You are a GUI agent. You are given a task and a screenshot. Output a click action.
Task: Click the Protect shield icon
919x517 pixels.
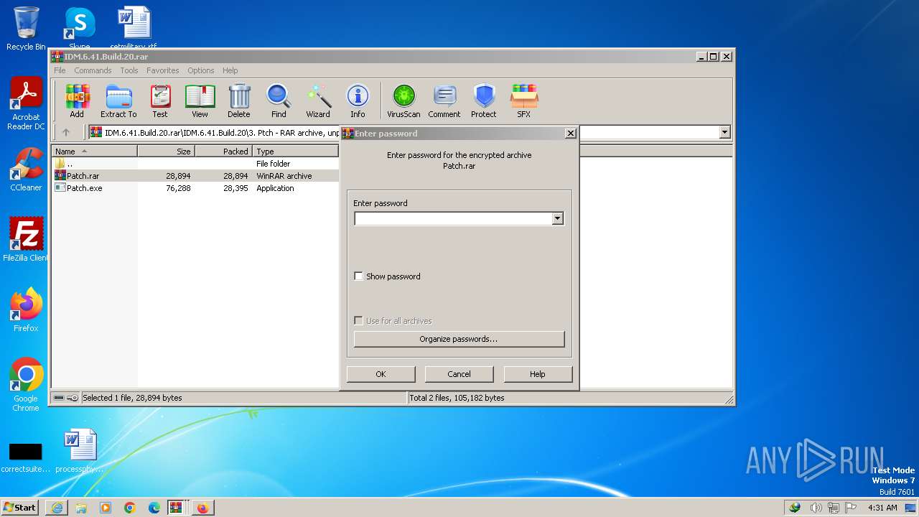click(x=484, y=101)
